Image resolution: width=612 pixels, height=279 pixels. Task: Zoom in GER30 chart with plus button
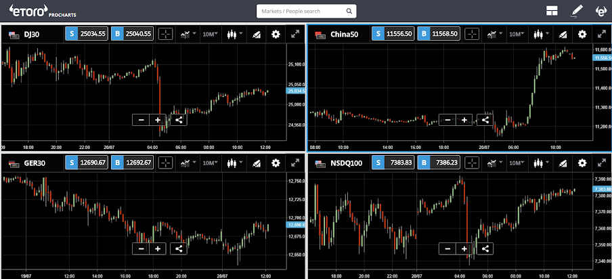[158, 249]
